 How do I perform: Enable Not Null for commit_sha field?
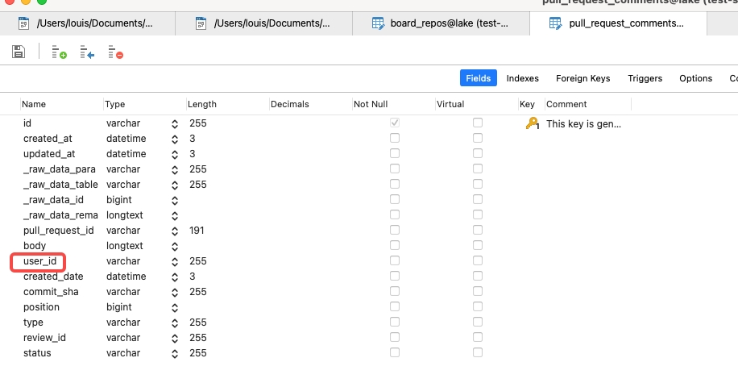(395, 291)
